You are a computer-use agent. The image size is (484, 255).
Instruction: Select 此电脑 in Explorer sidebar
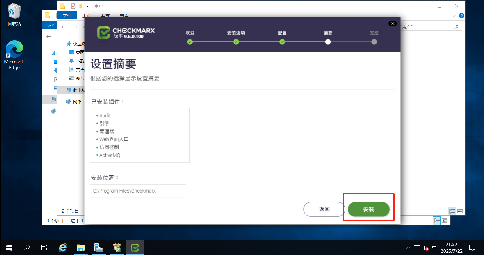coord(76,90)
